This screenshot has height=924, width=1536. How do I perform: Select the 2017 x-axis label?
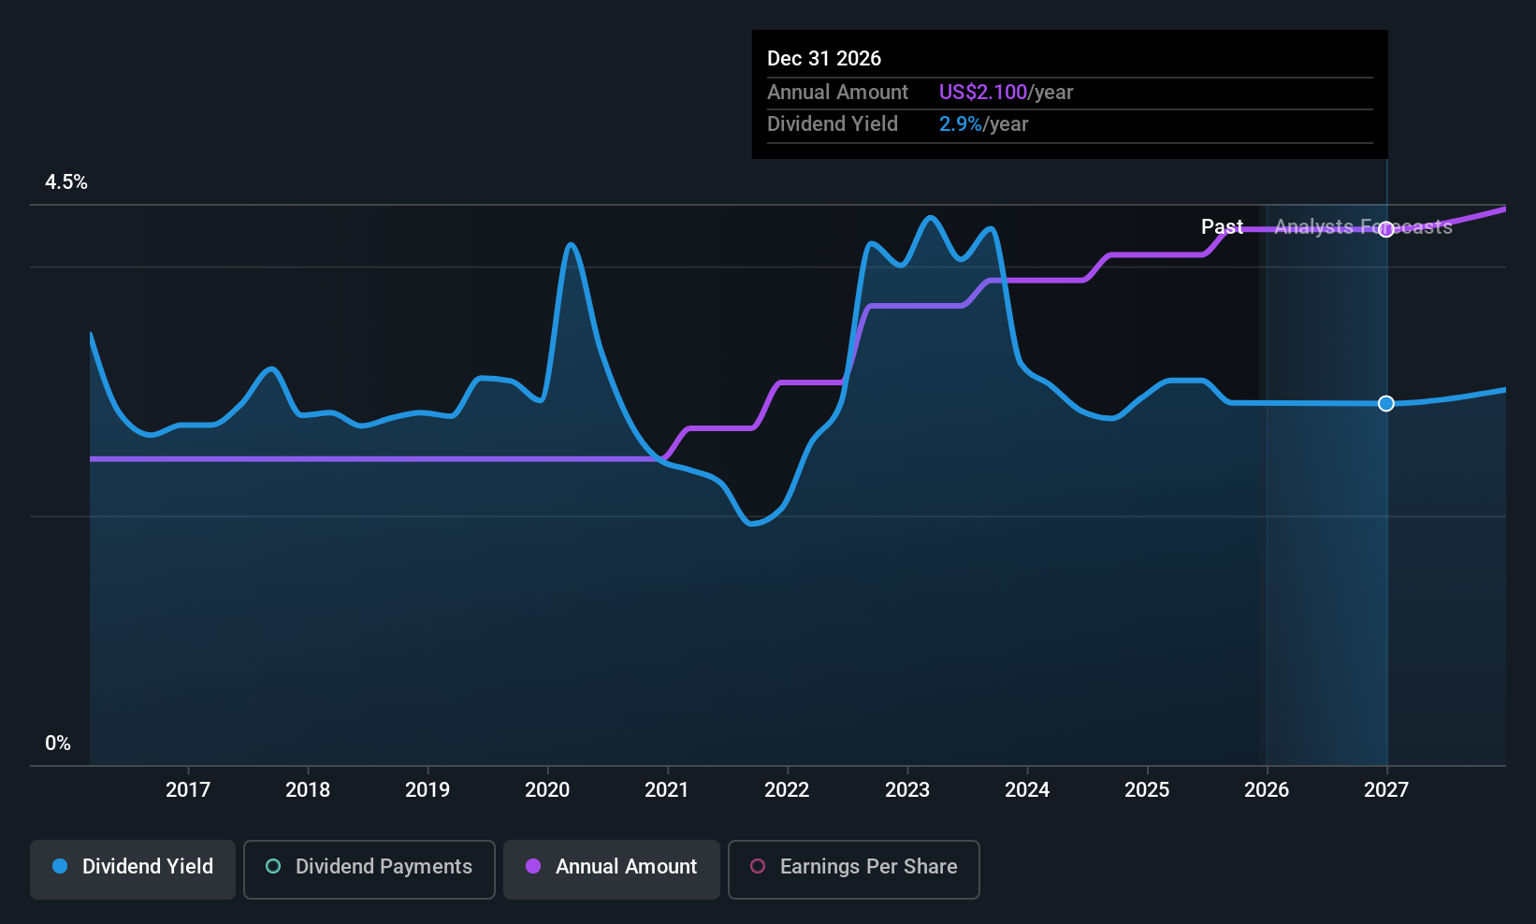[188, 790]
